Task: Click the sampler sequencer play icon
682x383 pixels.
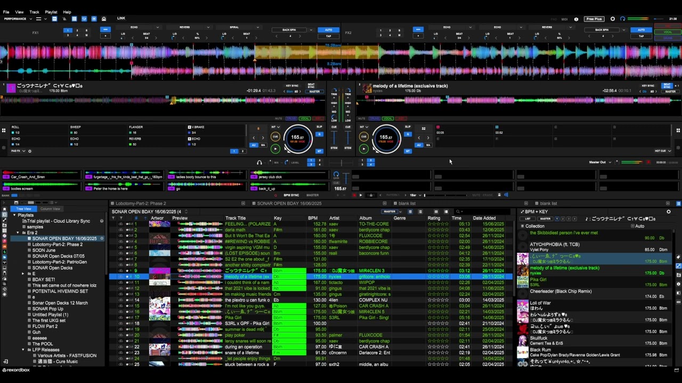Action: [361, 195]
